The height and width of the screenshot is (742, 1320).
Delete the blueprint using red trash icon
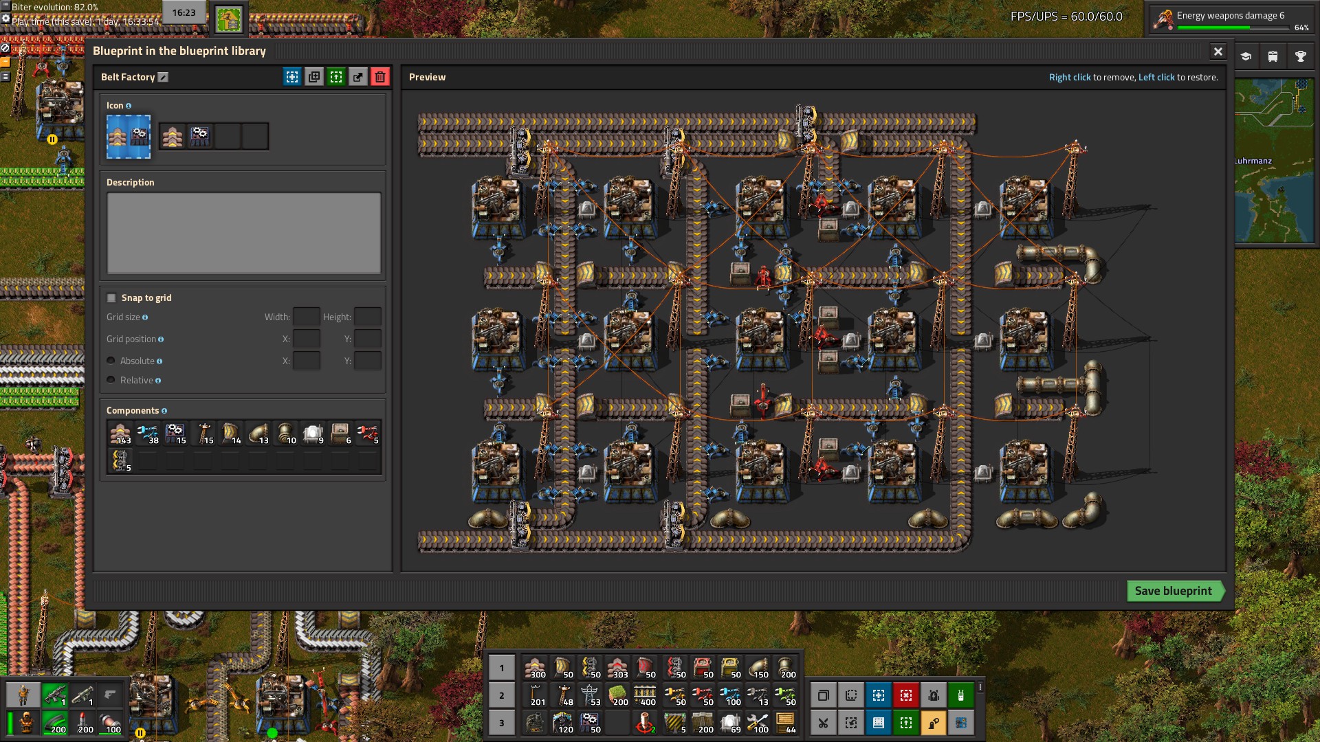[x=380, y=77]
